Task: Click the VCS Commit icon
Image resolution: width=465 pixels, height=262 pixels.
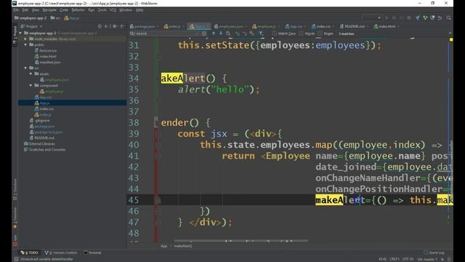Action: click(425, 18)
